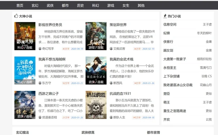The width and height of the screenshot is (218, 135).
Task: Click author icon next to 断西风
Action: (111, 83)
